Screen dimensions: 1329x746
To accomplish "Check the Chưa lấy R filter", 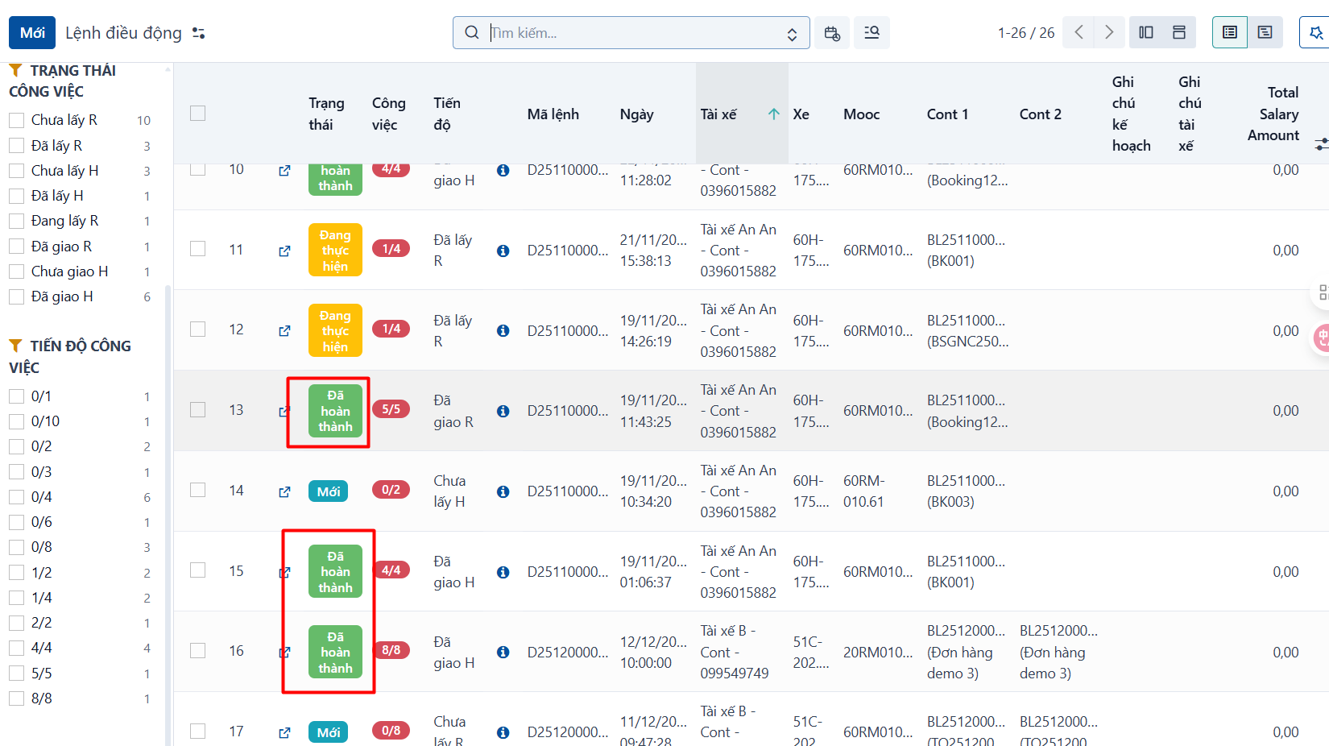I will point(16,120).
